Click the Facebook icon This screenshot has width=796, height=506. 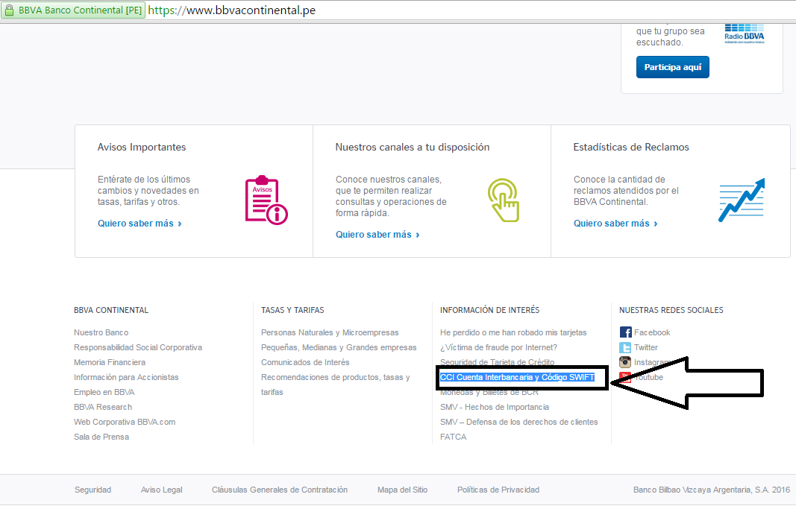pyautogui.click(x=625, y=332)
